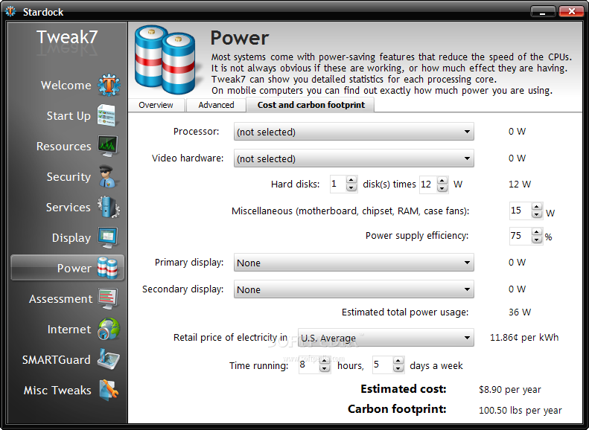This screenshot has width=589, height=430.
Task: Click the Miscellaneous watts field
Action: (x=520, y=210)
